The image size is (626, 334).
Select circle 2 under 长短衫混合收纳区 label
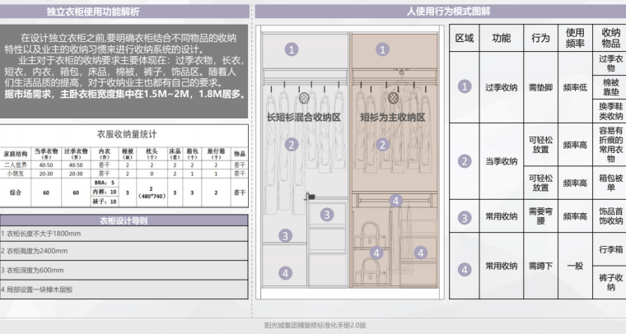tap(291, 144)
